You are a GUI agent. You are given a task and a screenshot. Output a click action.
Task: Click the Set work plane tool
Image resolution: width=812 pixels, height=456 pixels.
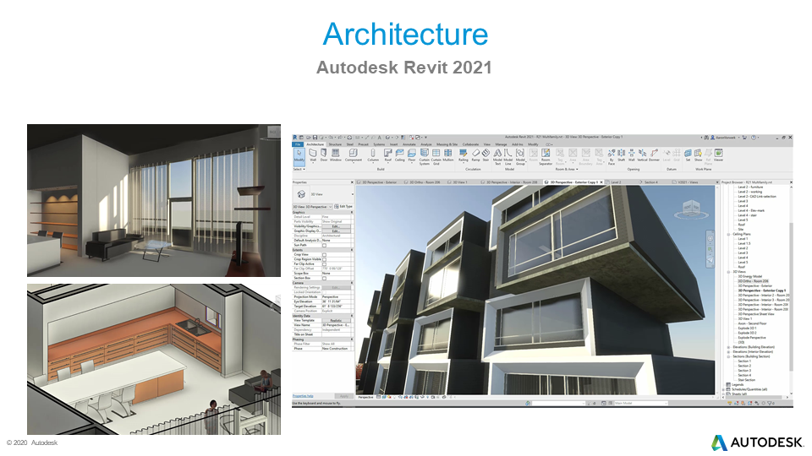(x=688, y=155)
